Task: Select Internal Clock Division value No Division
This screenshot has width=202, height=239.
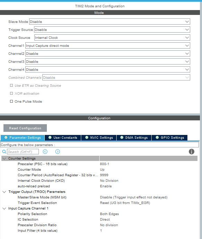Action: (x=109, y=181)
